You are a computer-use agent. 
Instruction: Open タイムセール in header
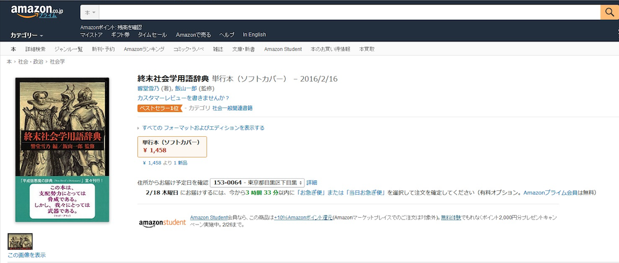coord(152,35)
